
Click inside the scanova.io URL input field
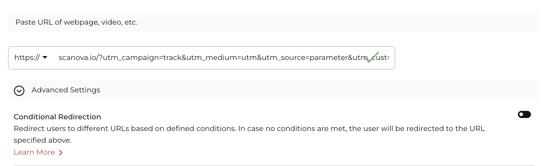(224, 58)
